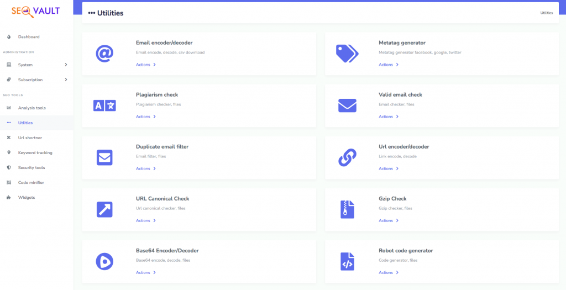Click the arrow icon of URL Canonical Check
566x290 pixels.
pos(104,209)
